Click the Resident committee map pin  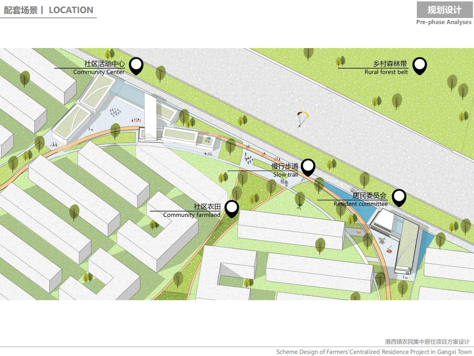click(x=399, y=198)
